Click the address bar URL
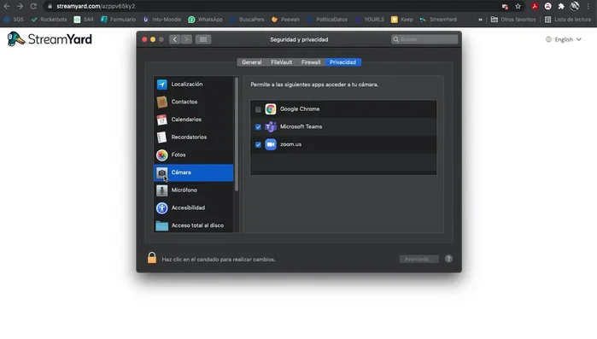 [96, 6]
